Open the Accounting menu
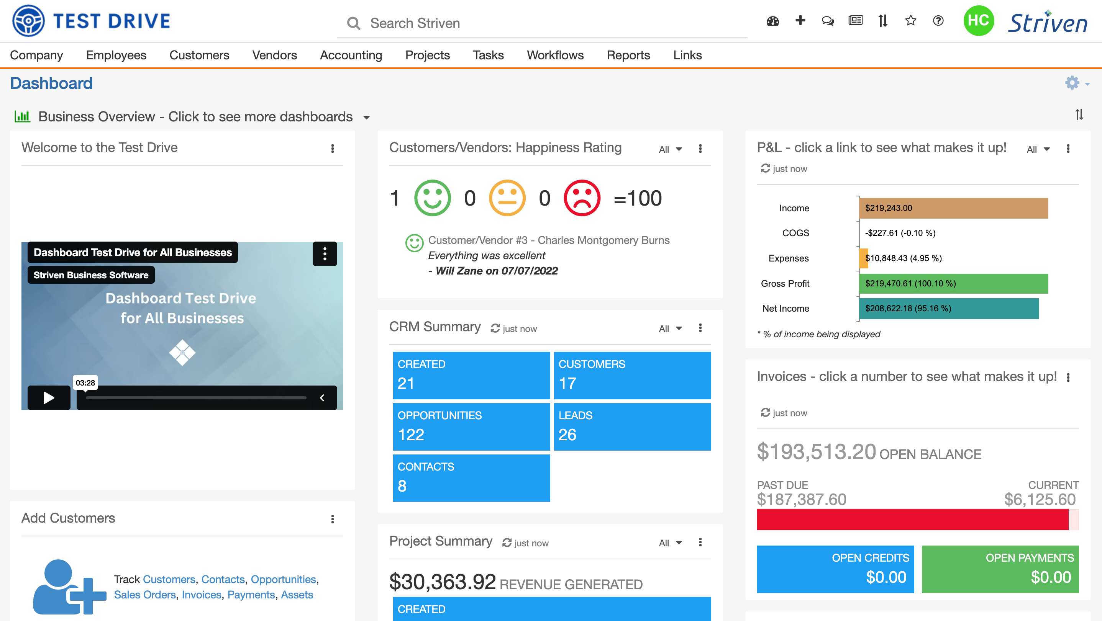Viewport: 1102px width, 621px height. pyautogui.click(x=351, y=55)
